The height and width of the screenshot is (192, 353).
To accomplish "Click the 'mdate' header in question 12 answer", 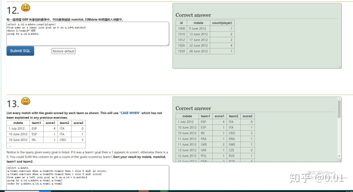I will pos(199,23).
